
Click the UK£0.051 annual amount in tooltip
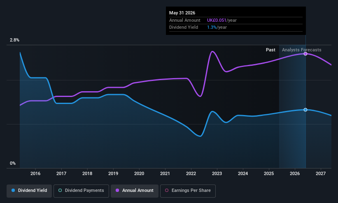(217, 20)
